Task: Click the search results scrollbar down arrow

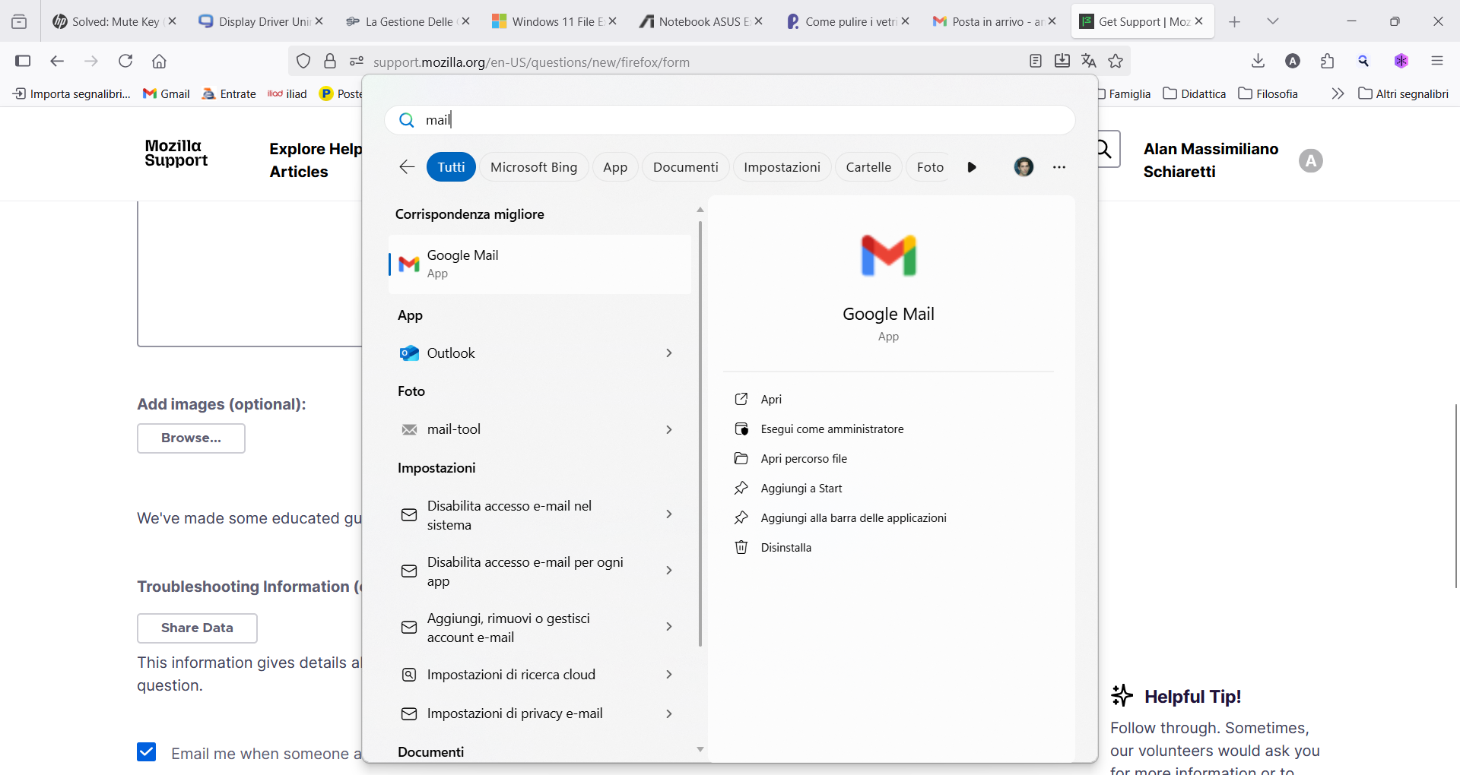Action: (x=700, y=750)
